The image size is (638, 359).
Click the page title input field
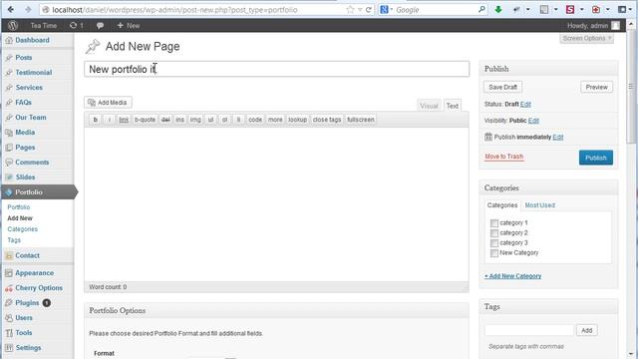pyautogui.click(x=277, y=69)
